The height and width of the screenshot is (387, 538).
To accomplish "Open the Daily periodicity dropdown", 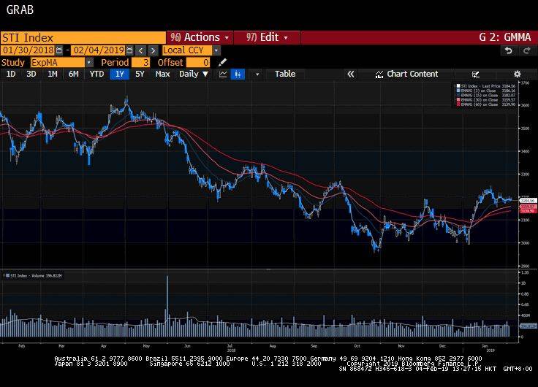I will pyautogui.click(x=194, y=74).
